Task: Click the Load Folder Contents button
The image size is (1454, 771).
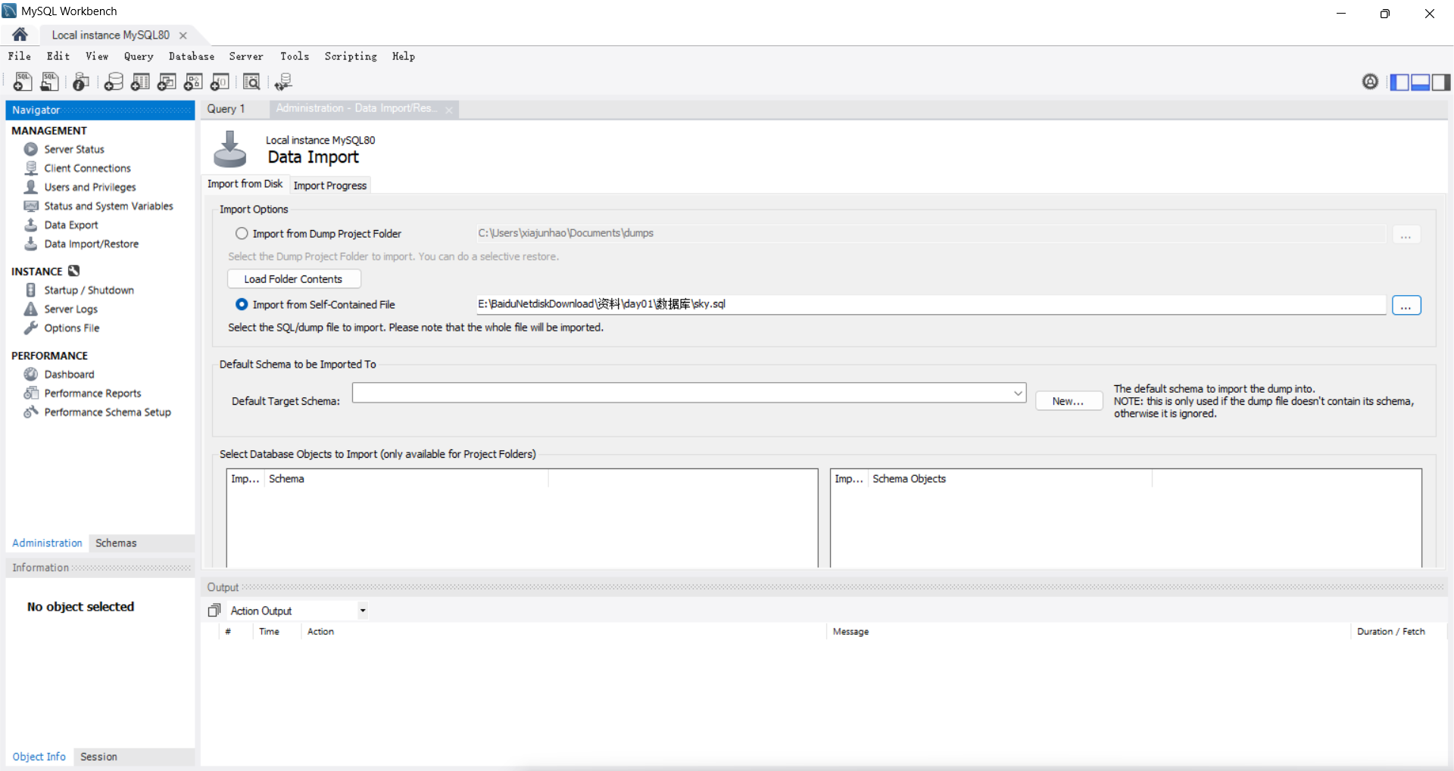Action: tap(293, 279)
